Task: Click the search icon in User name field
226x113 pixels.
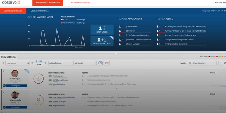Action: pyautogui.click(x=28, y=63)
